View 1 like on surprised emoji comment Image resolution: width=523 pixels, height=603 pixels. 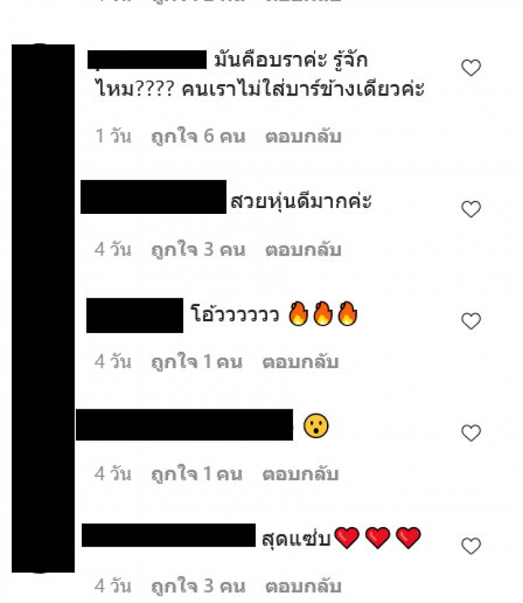click(196, 474)
